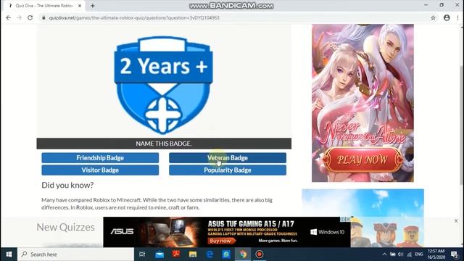The height and width of the screenshot is (261, 464).
Task: Answer with Veteran Badge
Action: point(228,158)
